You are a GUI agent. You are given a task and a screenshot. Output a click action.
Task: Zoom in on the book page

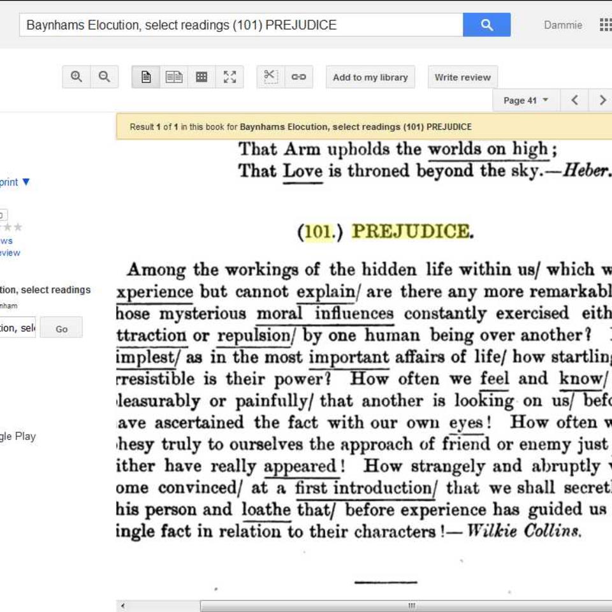[76, 77]
